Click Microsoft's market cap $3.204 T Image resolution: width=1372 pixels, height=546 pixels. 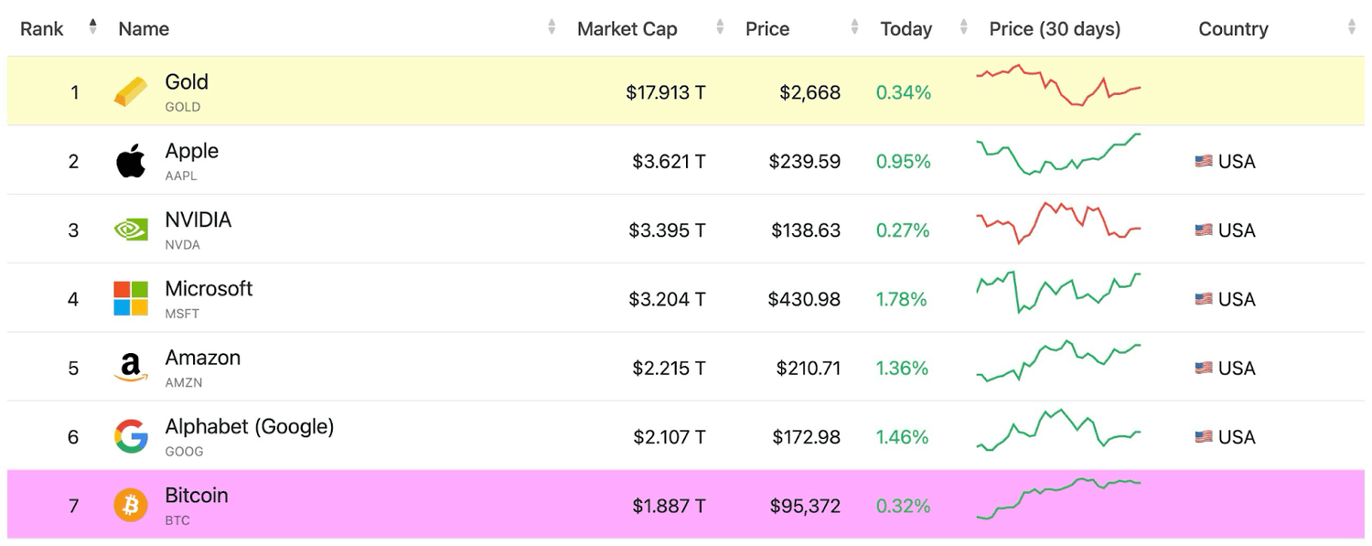click(x=667, y=299)
